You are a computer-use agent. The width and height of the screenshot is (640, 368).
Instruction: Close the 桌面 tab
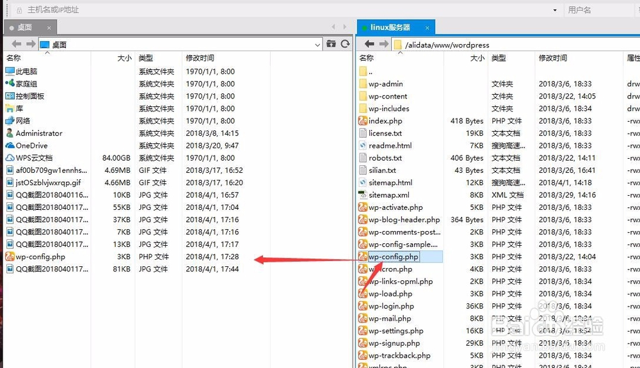49,28
